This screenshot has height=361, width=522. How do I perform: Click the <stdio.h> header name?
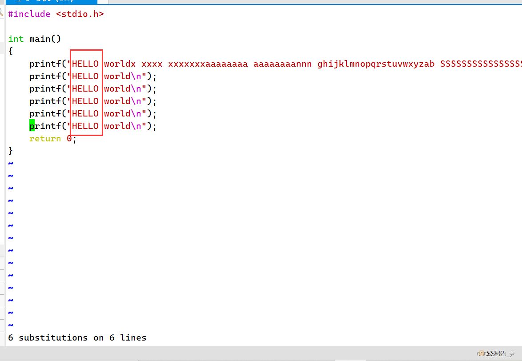(80, 14)
